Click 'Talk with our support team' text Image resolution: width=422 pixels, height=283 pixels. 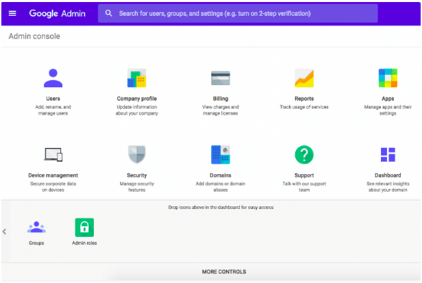tap(304, 187)
